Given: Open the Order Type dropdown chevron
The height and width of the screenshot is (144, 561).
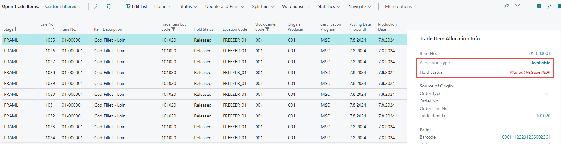Looking at the screenshot, I should coord(546,94).
